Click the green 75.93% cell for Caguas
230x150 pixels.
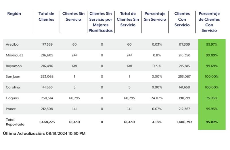coord(212,98)
